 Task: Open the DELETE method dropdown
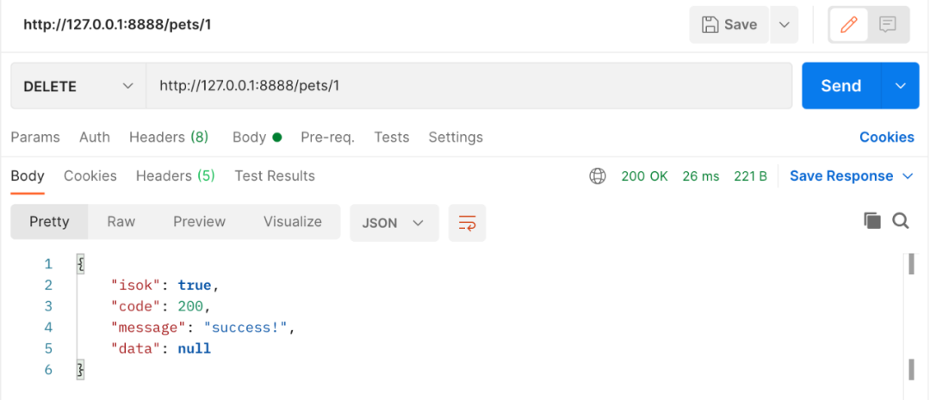(77, 86)
